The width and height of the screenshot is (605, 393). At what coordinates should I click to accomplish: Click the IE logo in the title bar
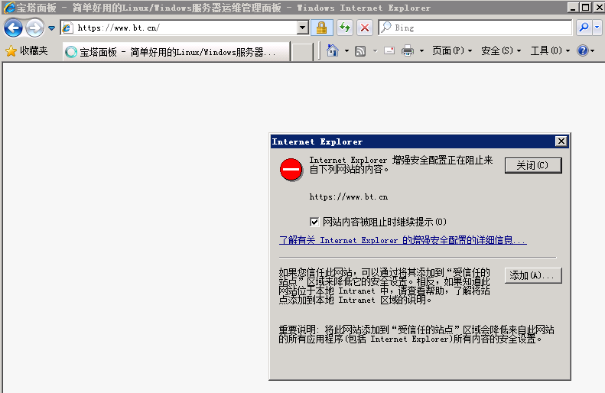click(x=8, y=8)
